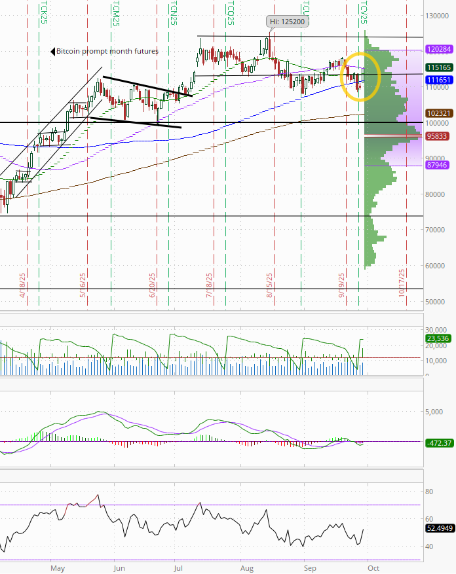
Task: Select the 50000 price axis label
Action: point(435,302)
